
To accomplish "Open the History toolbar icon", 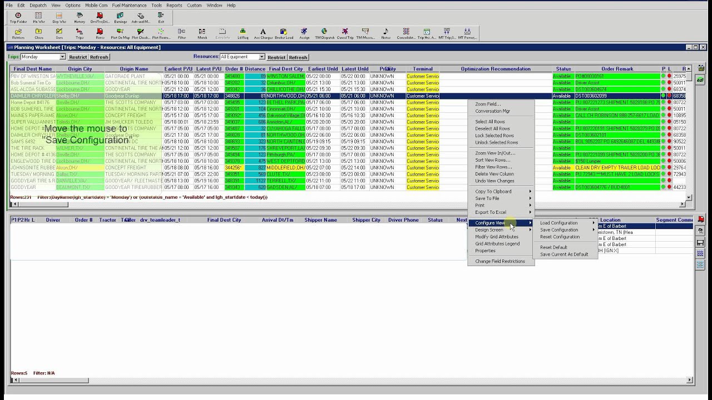I will click(80, 18).
